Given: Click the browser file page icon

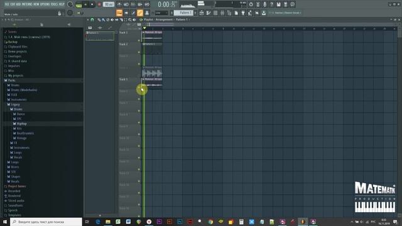Looking at the screenshot, I should [41, 24].
